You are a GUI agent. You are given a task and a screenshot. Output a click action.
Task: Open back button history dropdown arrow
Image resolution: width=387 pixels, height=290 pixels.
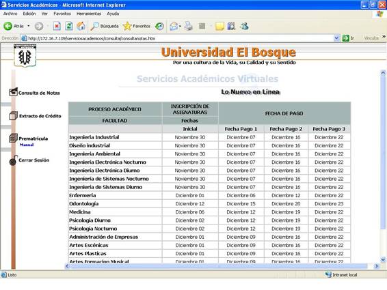(x=29, y=26)
